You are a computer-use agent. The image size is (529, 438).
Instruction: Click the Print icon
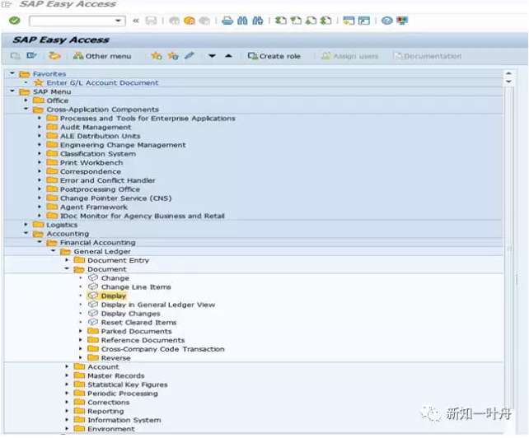point(227,21)
